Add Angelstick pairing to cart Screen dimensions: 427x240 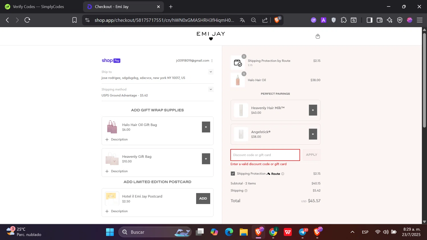pos(313,134)
